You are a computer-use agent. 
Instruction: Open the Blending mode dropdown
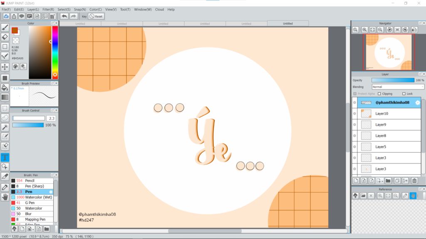398,87
